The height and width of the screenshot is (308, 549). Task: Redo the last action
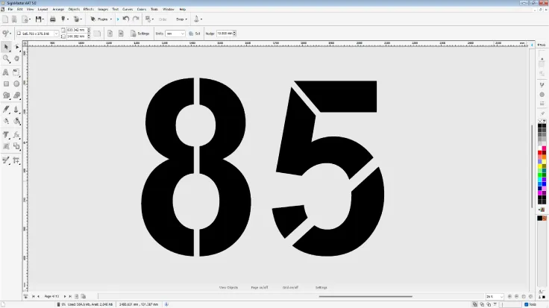click(x=136, y=19)
